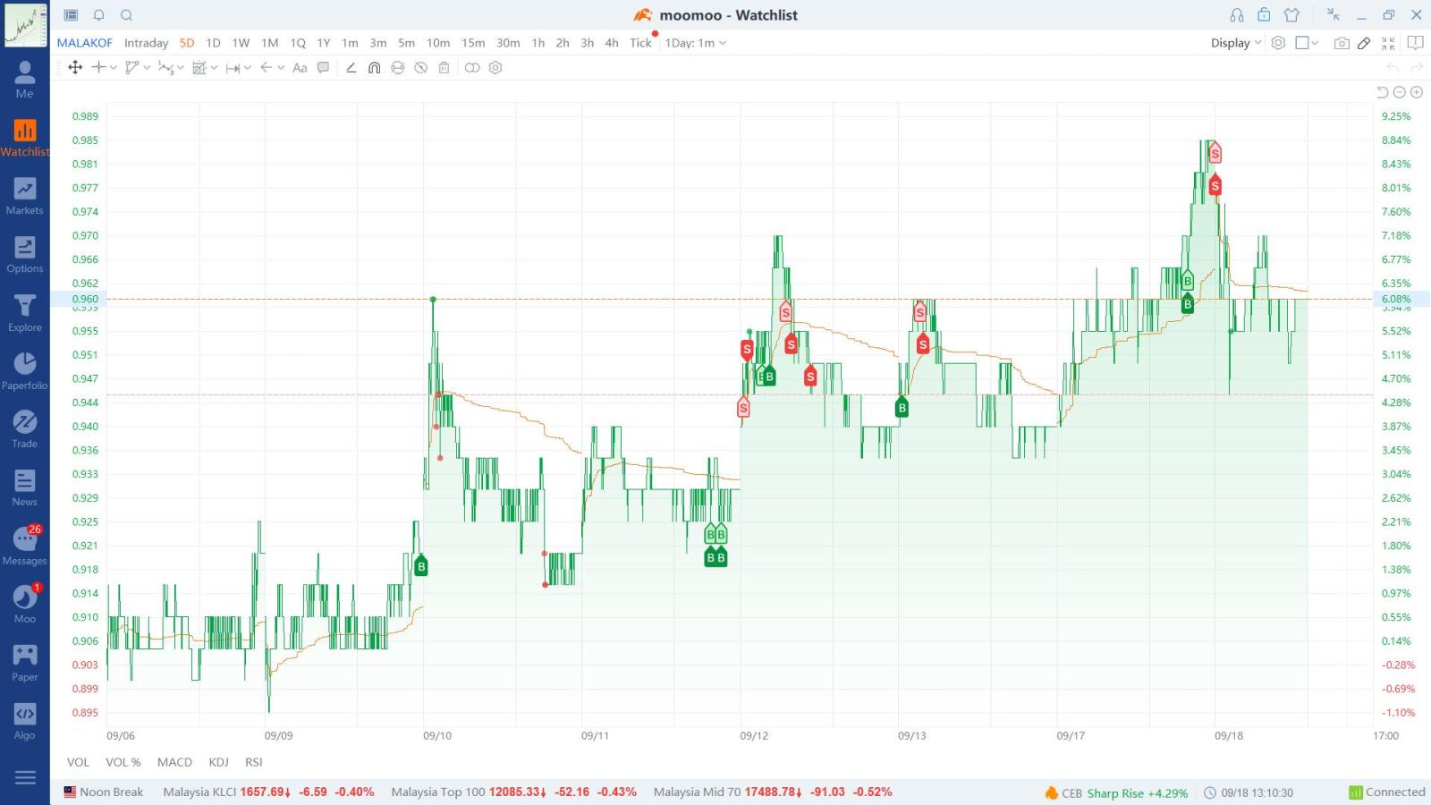Viewport: 1431px width, 805px height.
Task: Open the Options section in sidebar
Action: (24, 254)
